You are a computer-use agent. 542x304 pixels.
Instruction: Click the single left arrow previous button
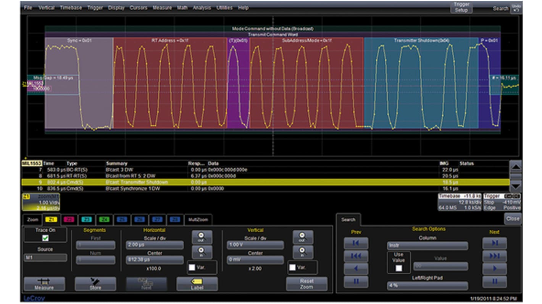tap(356, 269)
